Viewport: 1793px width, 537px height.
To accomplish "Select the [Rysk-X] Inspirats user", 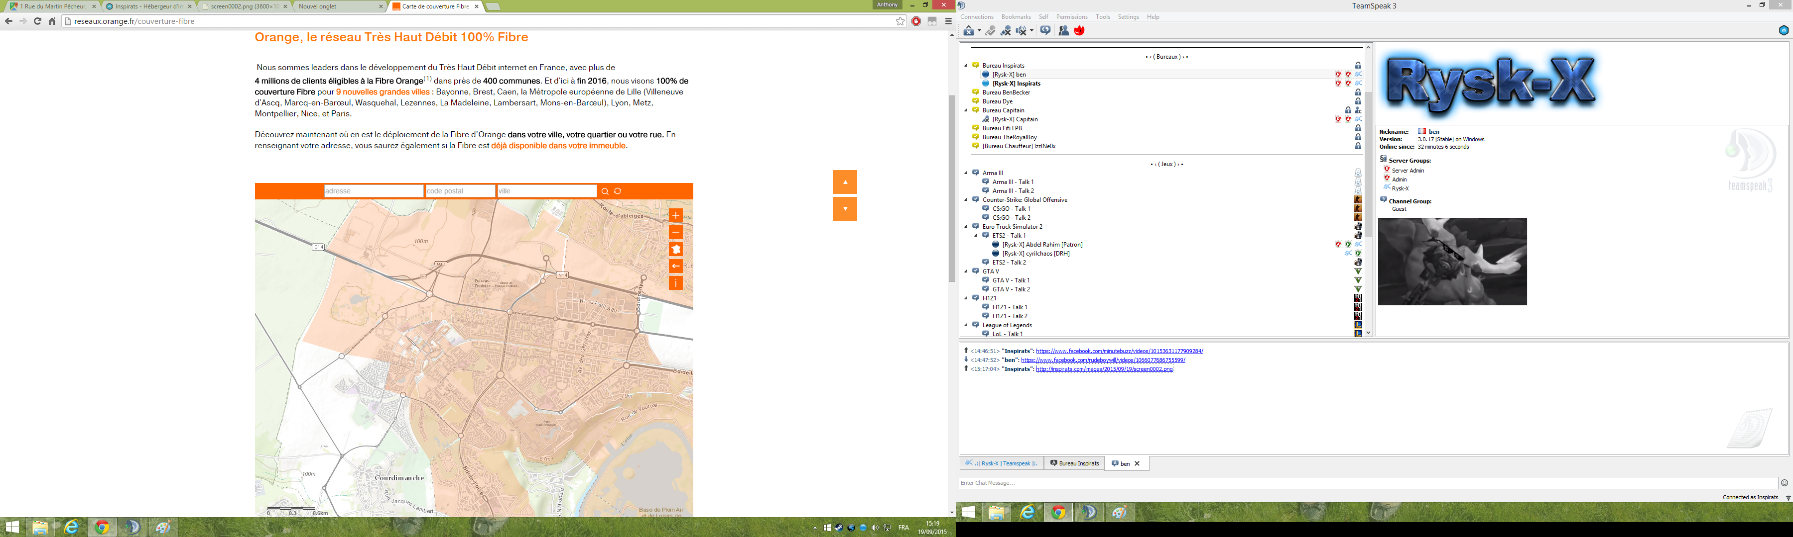I will 1016,84.
